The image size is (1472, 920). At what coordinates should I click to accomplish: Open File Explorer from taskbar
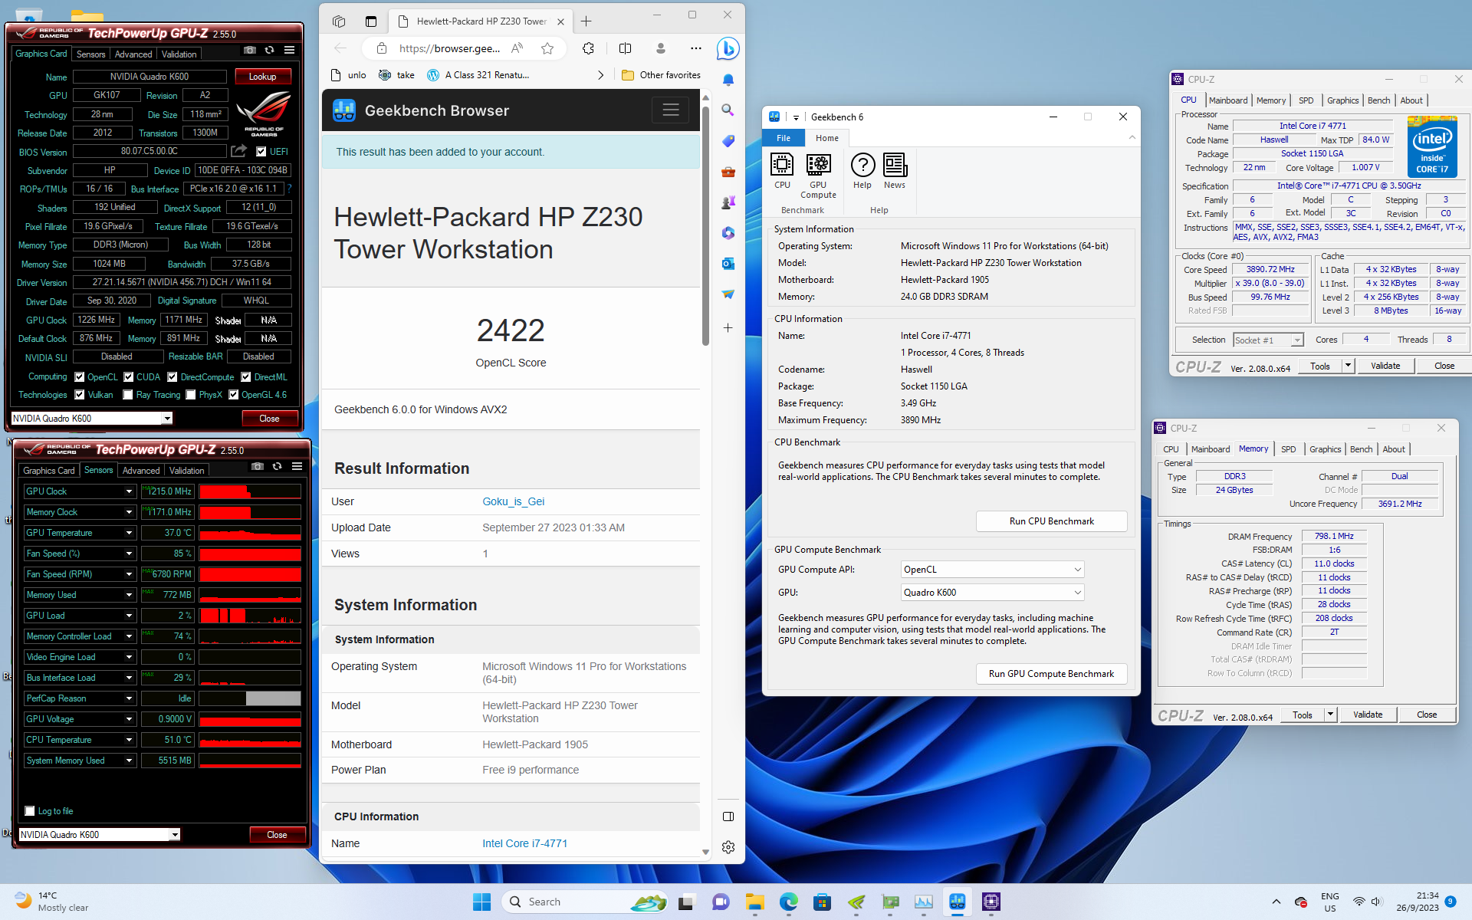755,902
